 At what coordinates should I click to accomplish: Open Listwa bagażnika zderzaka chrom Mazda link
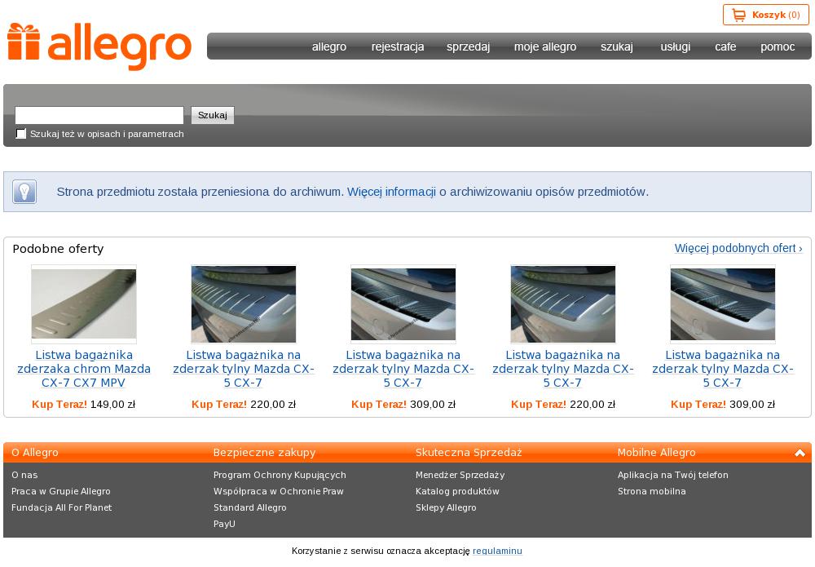[x=84, y=369]
